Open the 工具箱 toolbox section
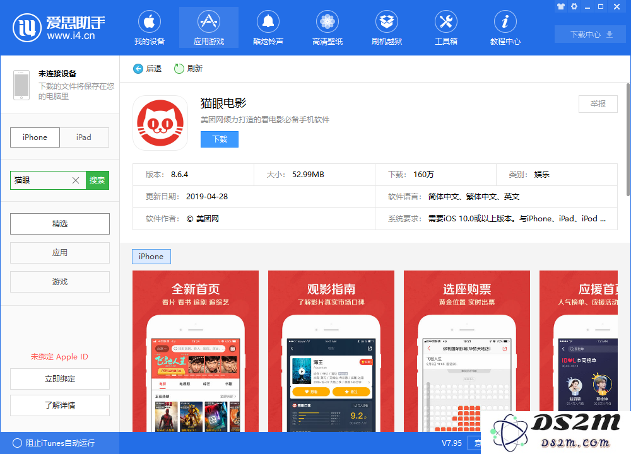The image size is (631, 454). (x=446, y=28)
